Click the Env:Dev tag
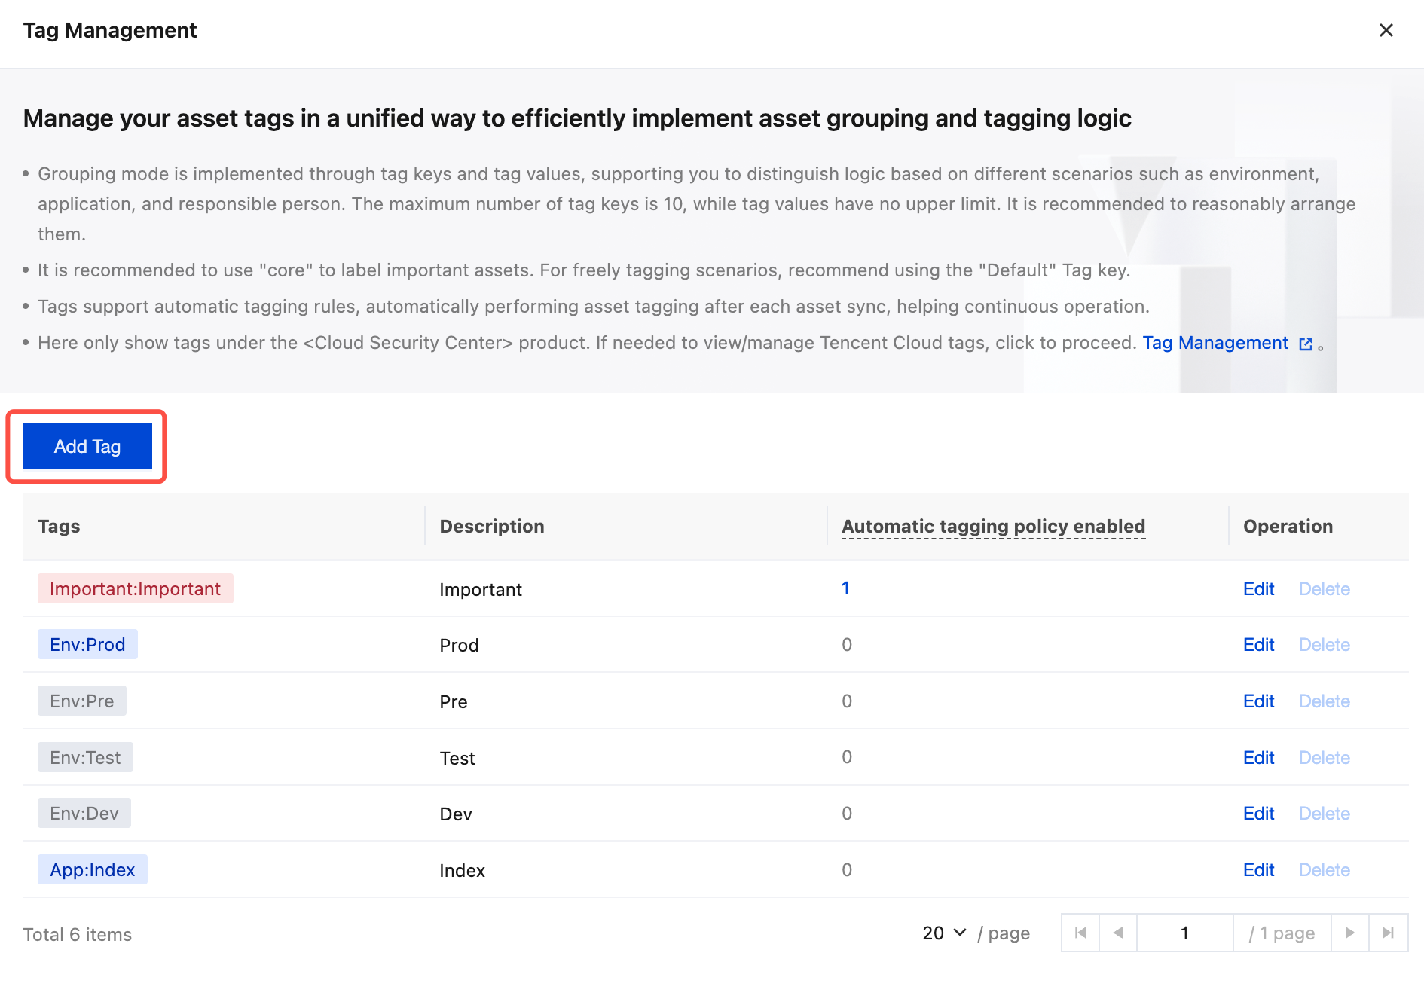The image size is (1424, 996). [84, 813]
